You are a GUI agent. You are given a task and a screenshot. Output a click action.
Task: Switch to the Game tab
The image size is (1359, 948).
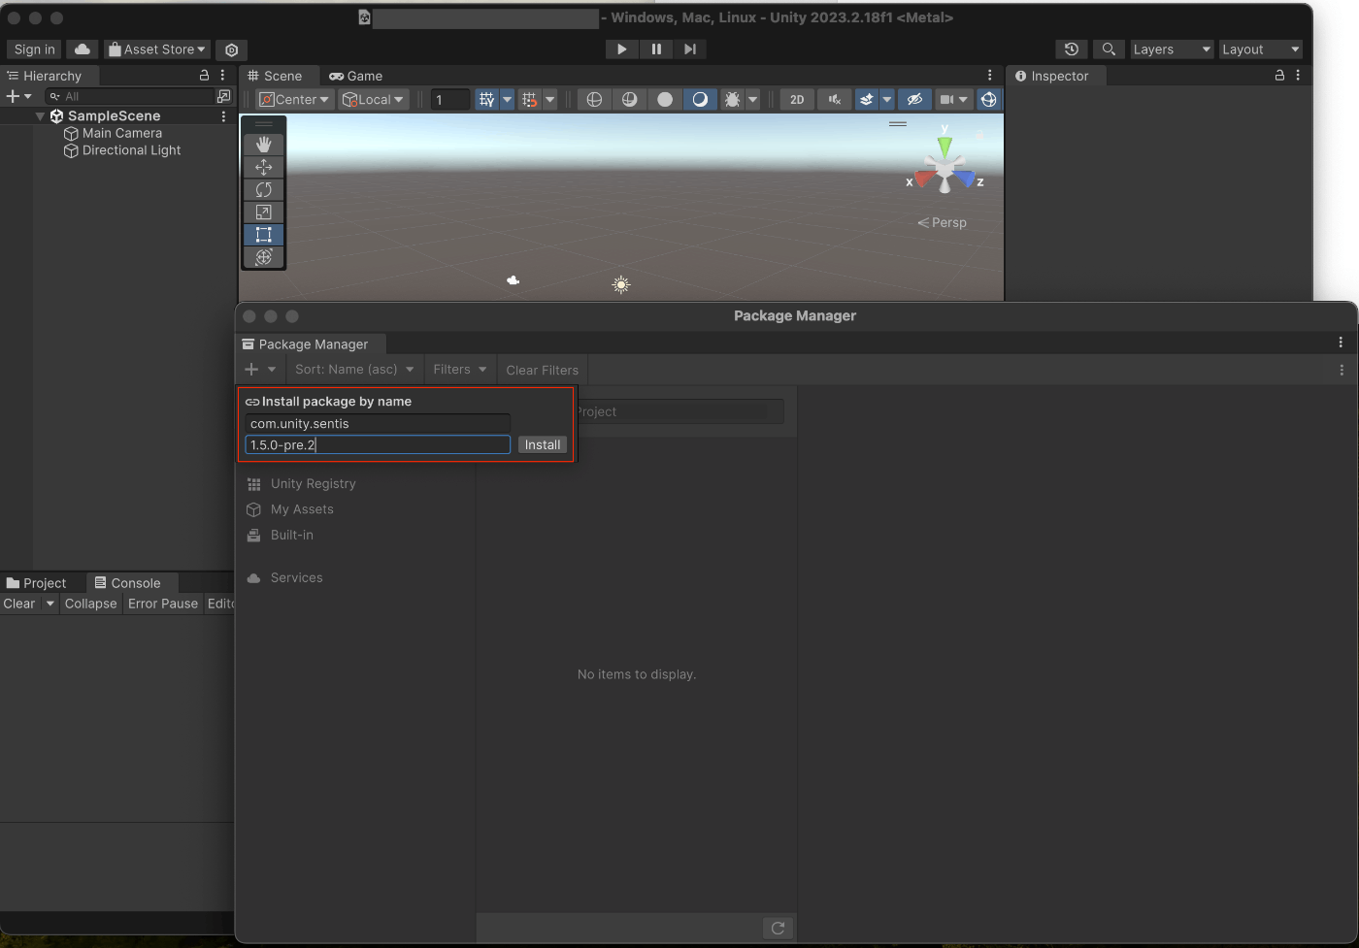[x=356, y=76]
